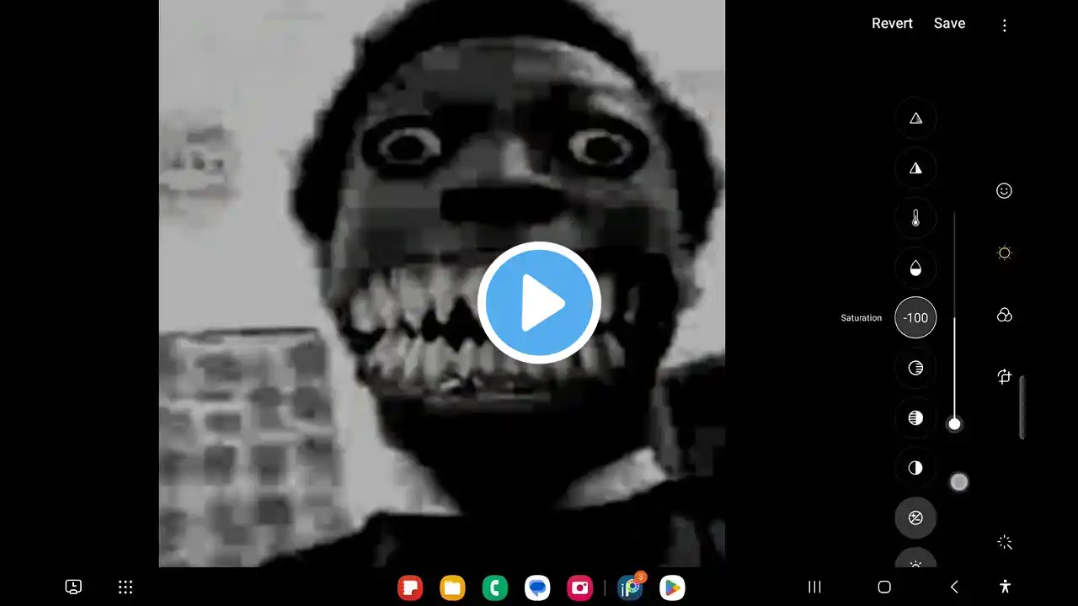Launch the yellow My Files app
This screenshot has width=1078, height=606.
click(452, 587)
